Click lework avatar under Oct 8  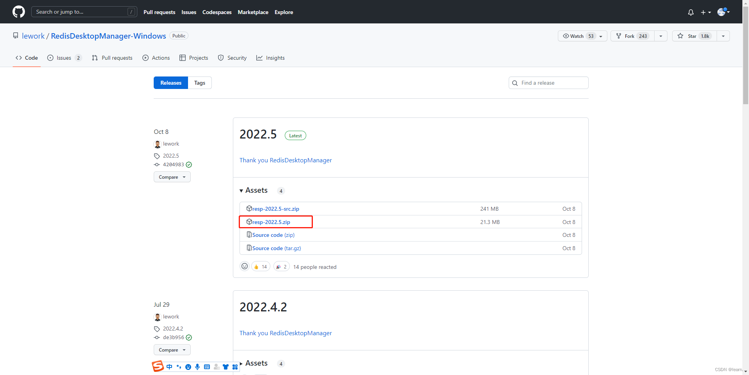tap(158, 144)
